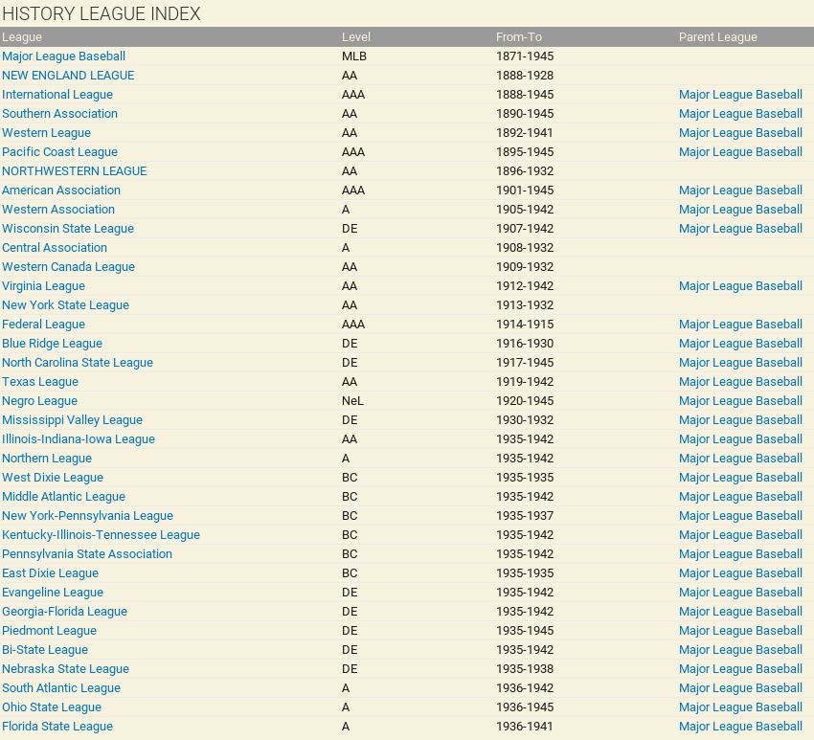Select the 1917-1945 date range cell
The image size is (814, 740).
525,363
